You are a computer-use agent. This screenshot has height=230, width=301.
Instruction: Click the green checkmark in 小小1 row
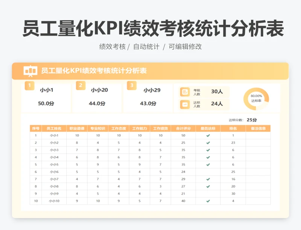click(208, 135)
